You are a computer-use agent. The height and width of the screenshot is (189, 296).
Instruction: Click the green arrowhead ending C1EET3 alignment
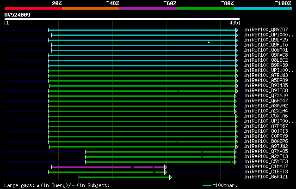[166, 172]
